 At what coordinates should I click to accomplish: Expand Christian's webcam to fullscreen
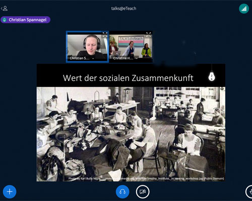105,35
